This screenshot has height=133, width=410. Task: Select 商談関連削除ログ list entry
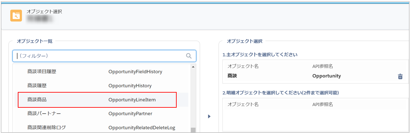click(46, 127)
